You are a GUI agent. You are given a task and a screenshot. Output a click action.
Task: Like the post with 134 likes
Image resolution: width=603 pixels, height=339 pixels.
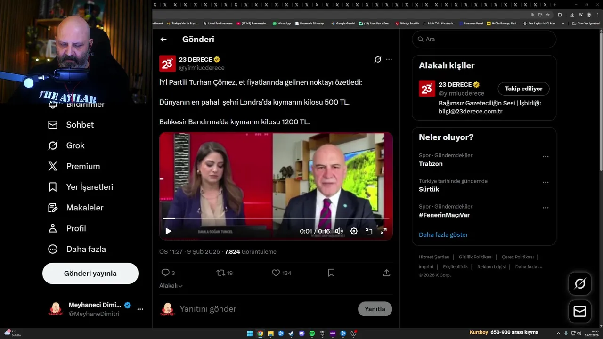coord(276,273)
